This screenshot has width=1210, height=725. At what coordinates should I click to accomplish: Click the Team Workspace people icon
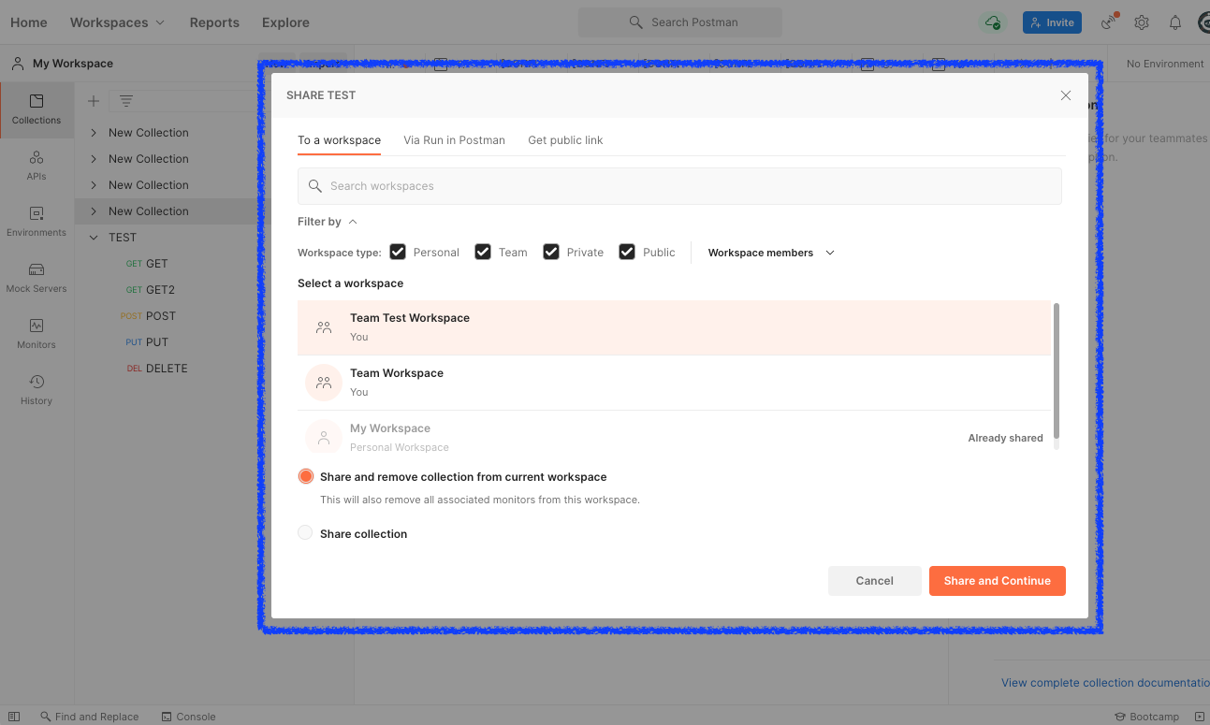click(x=324, y=383)
